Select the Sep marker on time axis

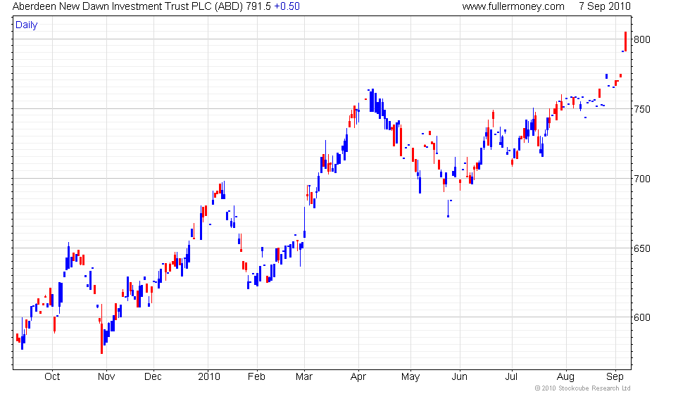[616, 376]
